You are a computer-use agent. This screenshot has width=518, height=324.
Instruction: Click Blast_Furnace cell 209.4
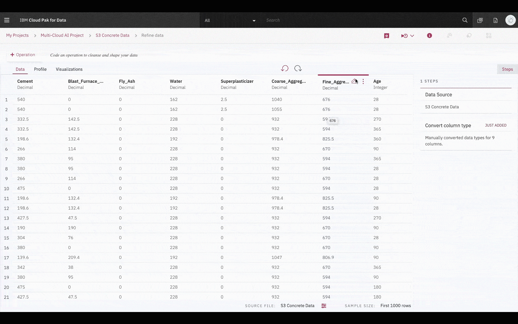74,258
